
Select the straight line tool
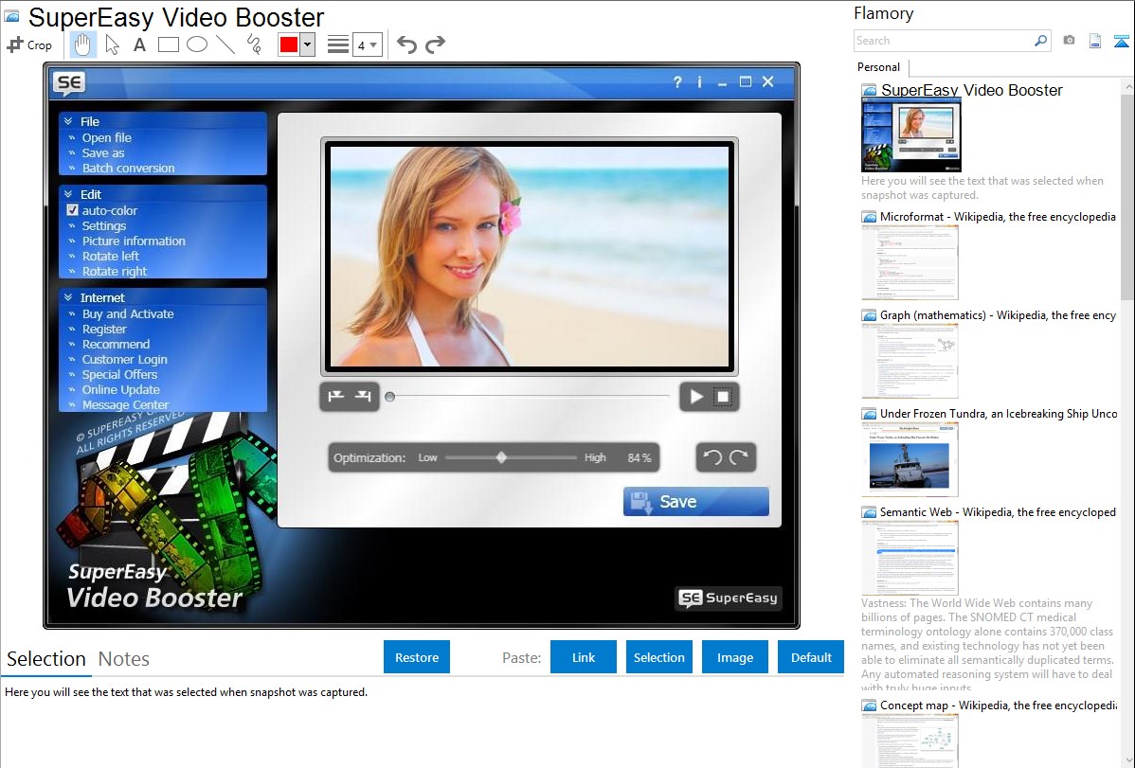point(225,45)
